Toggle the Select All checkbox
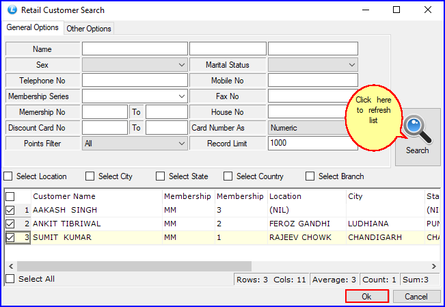Viewport: 445px width, 307px height. [10, 279]
